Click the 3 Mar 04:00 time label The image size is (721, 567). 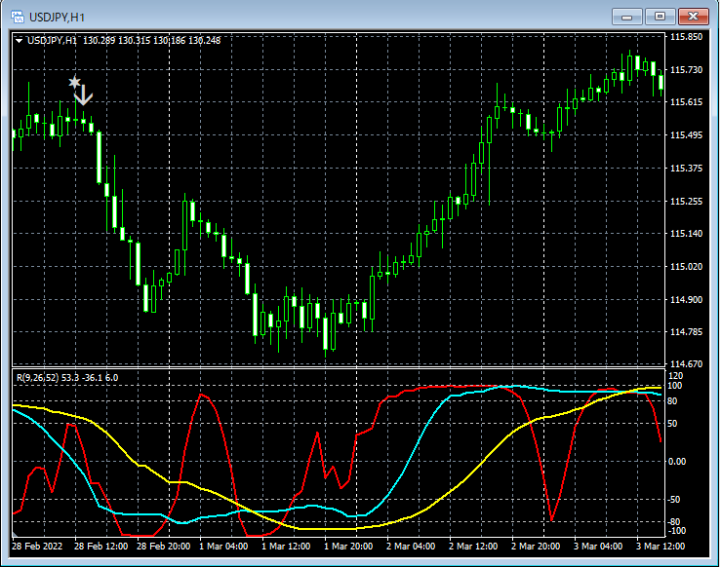coord(598,547)
